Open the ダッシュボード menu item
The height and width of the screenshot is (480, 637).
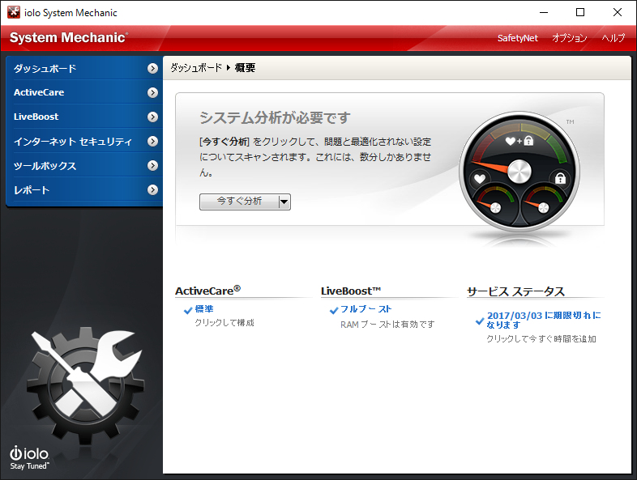pos(84,68)
